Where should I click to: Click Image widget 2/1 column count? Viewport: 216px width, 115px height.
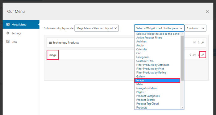click(194, 55)
